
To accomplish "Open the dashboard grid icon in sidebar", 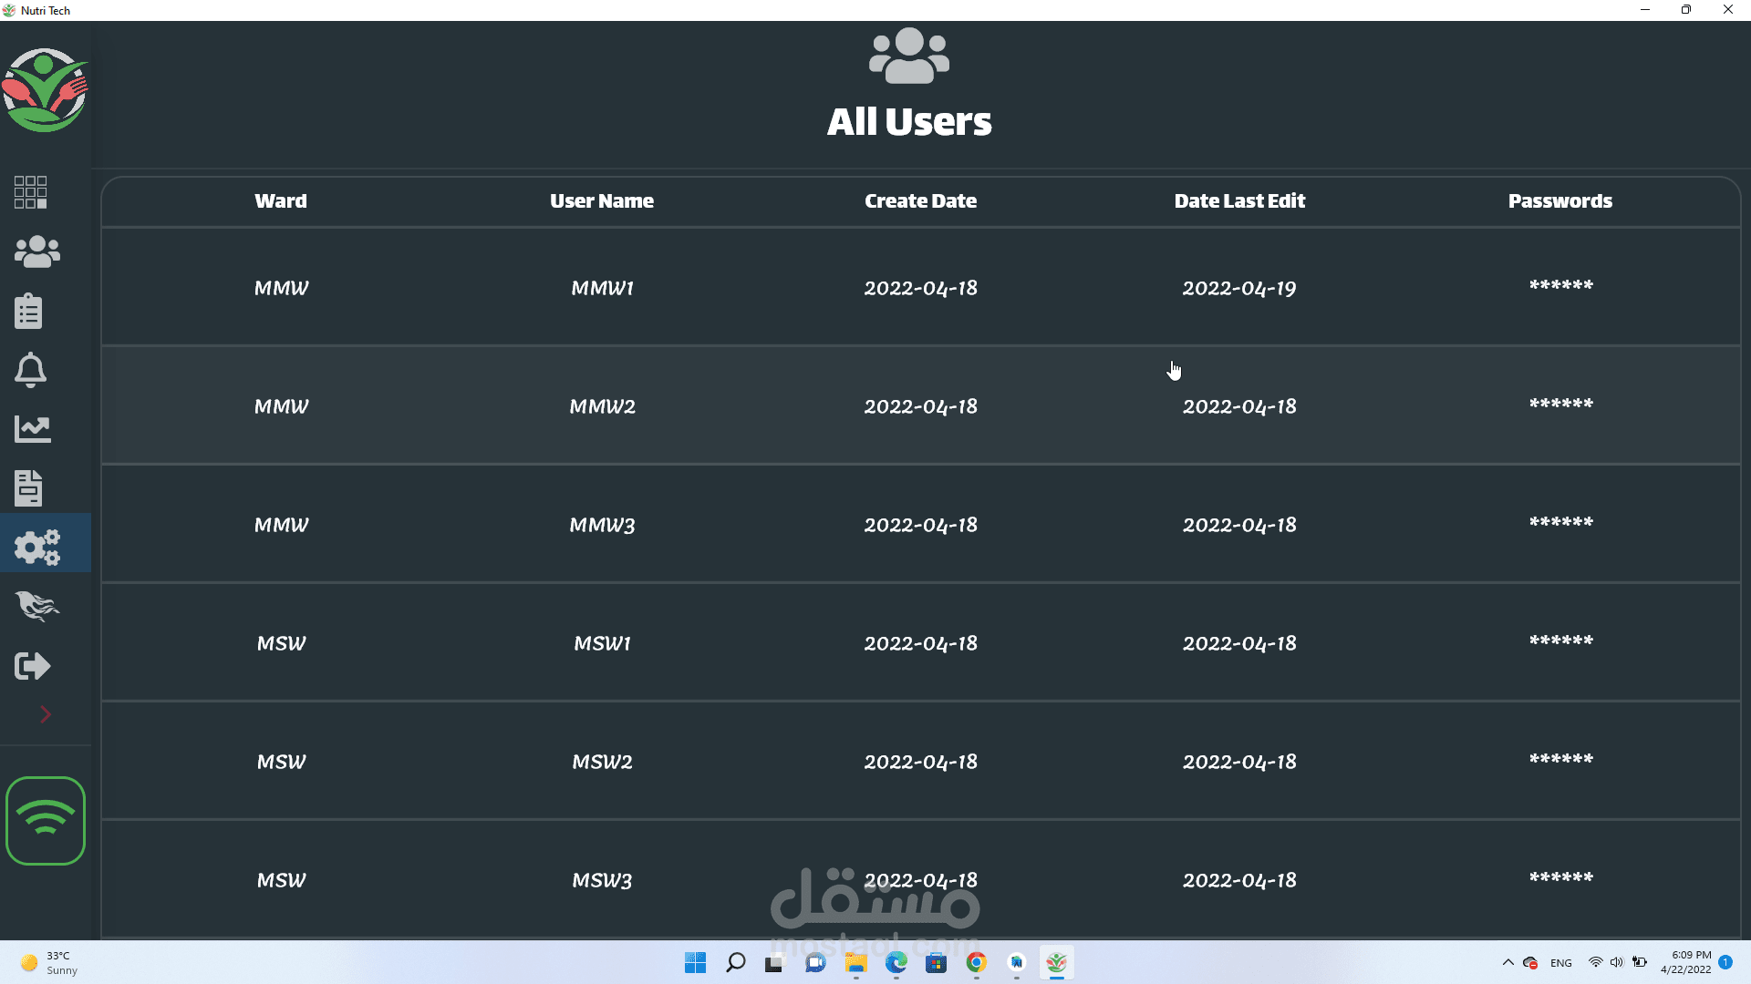I will [x=31, y=192].
